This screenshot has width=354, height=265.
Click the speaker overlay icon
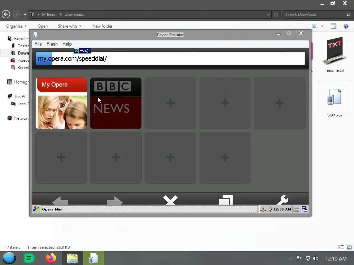88,51
